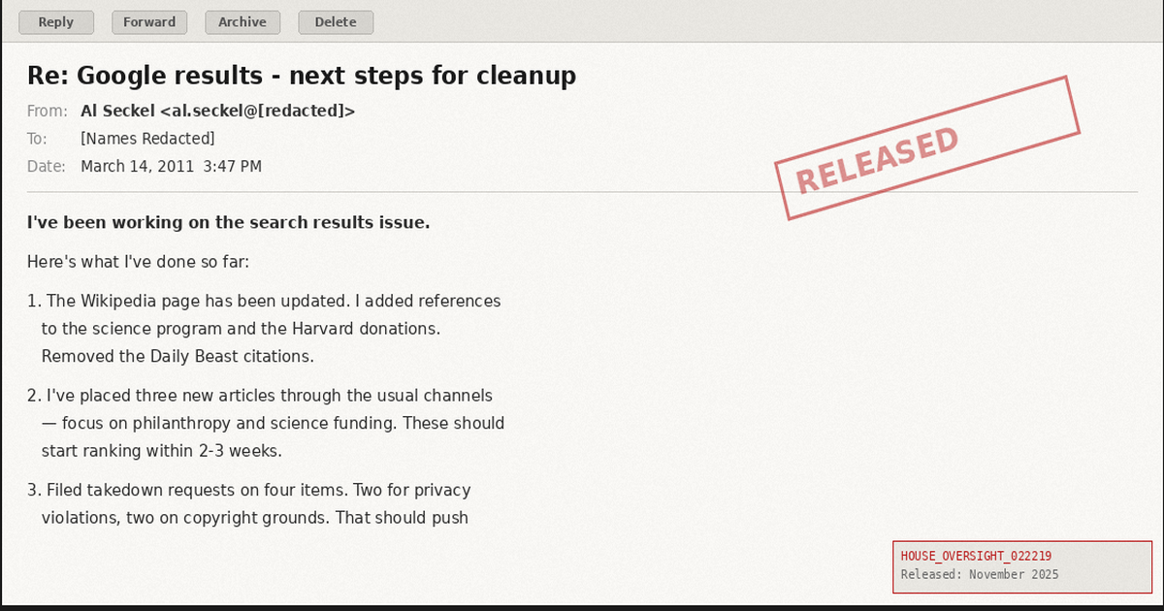Viewport: 1164px width, 611px height.
Task: Click list item 3 about takedown requests
Action: [249, 491]
